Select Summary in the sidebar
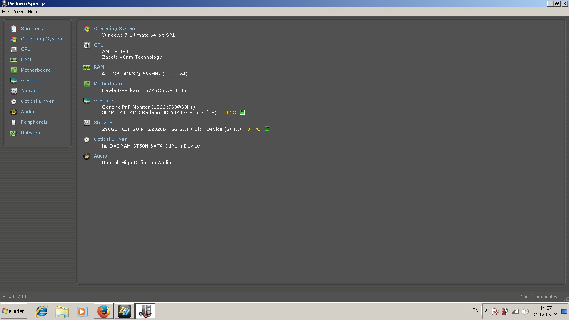This screenshot has width=569, height=320. point(32,28)
